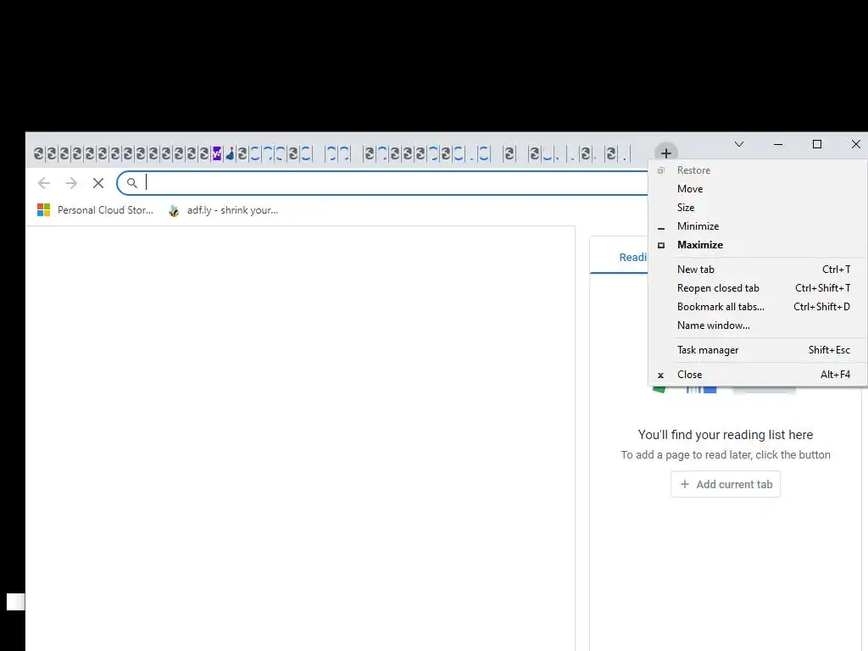Viewport: 868px width, 651px height.
Task: Switch to the blue flask icon tab
Action: pyautogui.click(x=230, y=153)
